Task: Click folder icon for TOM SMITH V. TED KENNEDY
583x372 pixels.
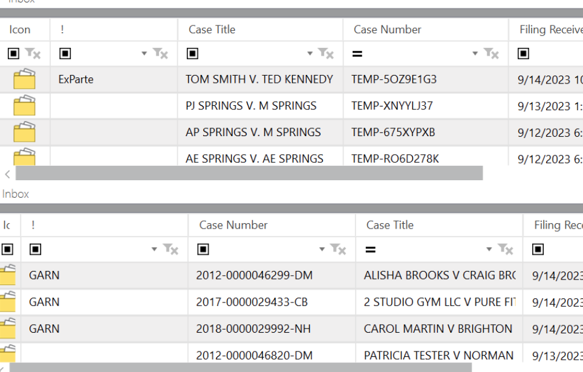Action: [24, 79]
